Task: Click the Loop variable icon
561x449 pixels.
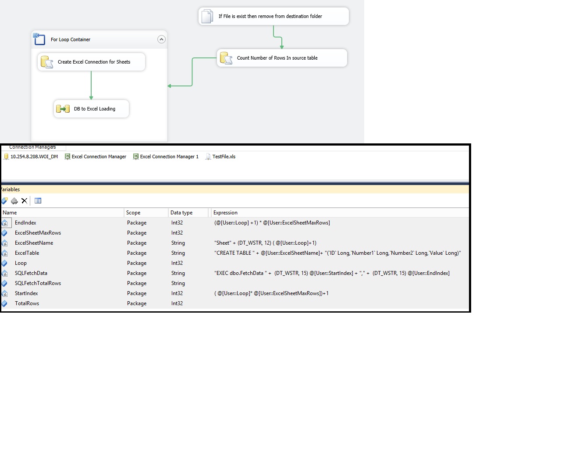Action: pyautogui.click(x=4, y=263)
